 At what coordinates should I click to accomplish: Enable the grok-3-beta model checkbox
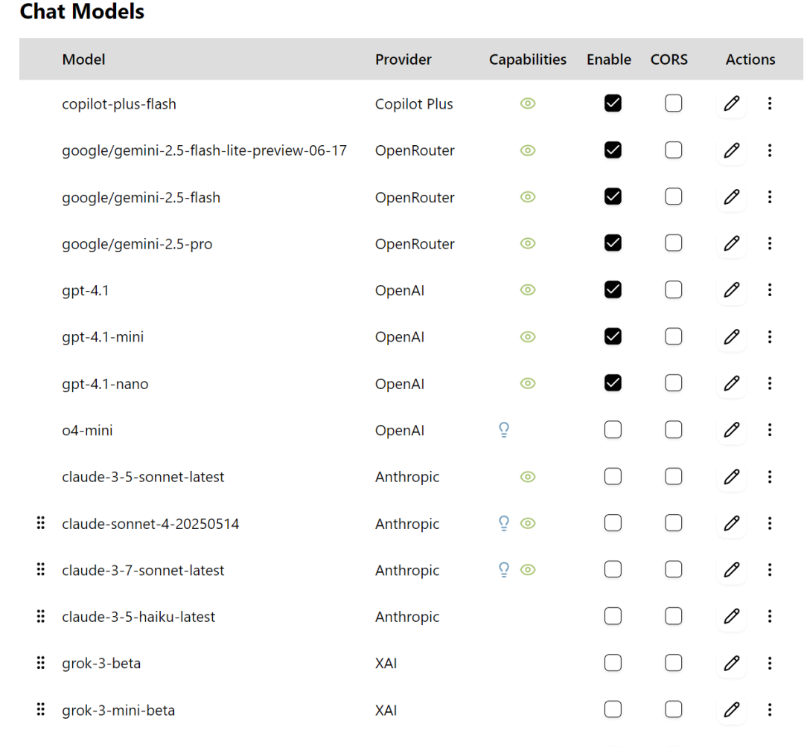613,663
